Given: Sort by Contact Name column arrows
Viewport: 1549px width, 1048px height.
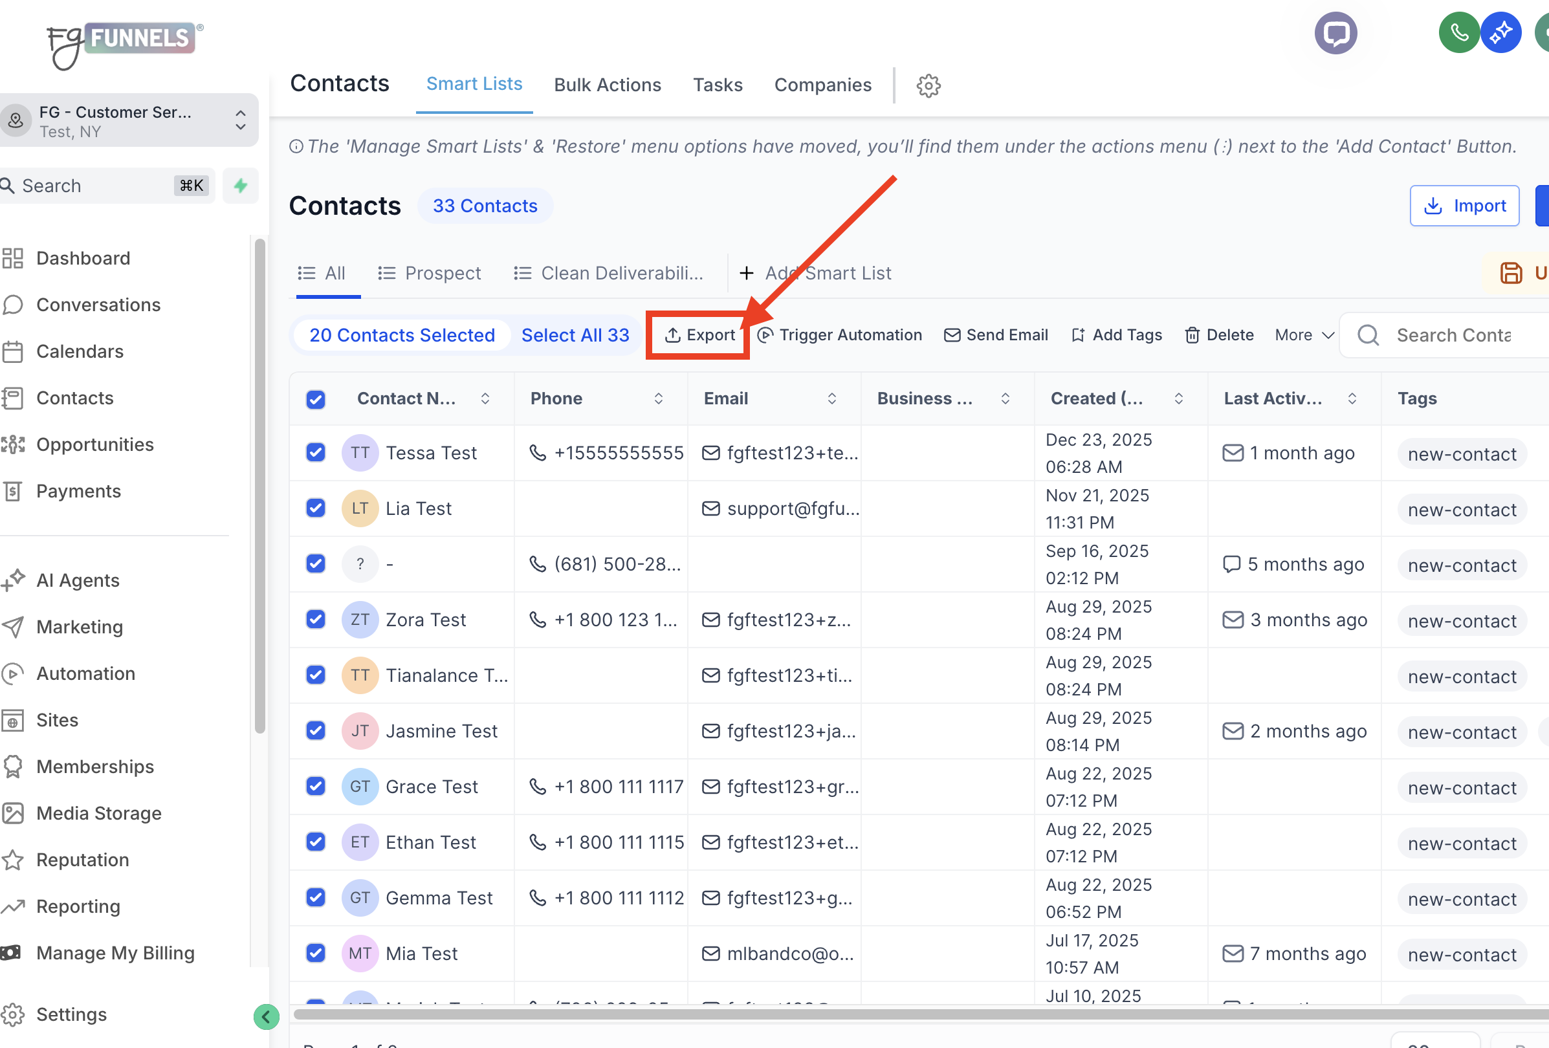Looking at the screenshot, I should click(x=485, y=399).
